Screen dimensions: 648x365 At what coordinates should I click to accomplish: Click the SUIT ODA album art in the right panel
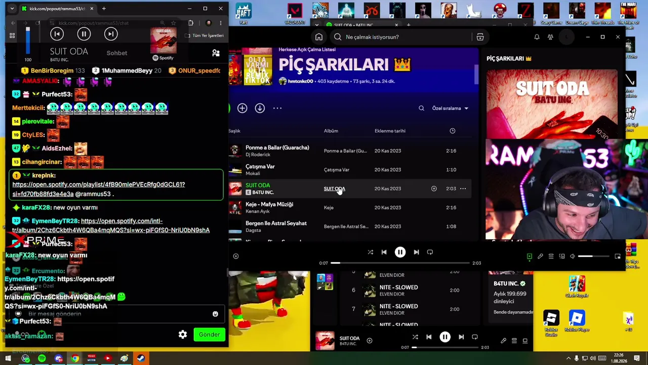(552, 104)
